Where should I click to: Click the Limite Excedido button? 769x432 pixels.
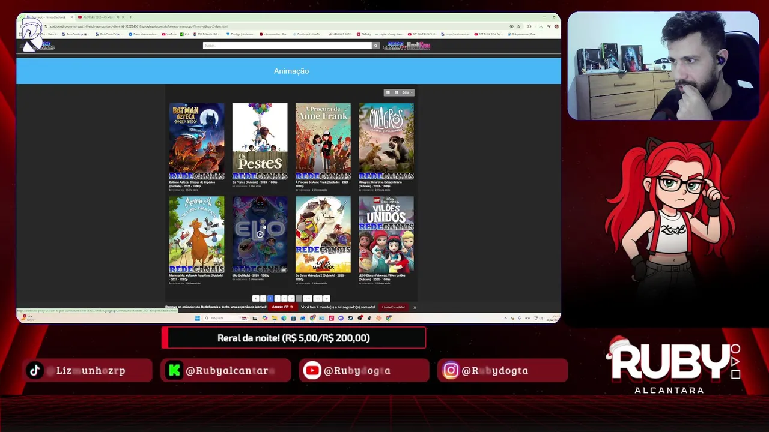click(x=394, y=307)
